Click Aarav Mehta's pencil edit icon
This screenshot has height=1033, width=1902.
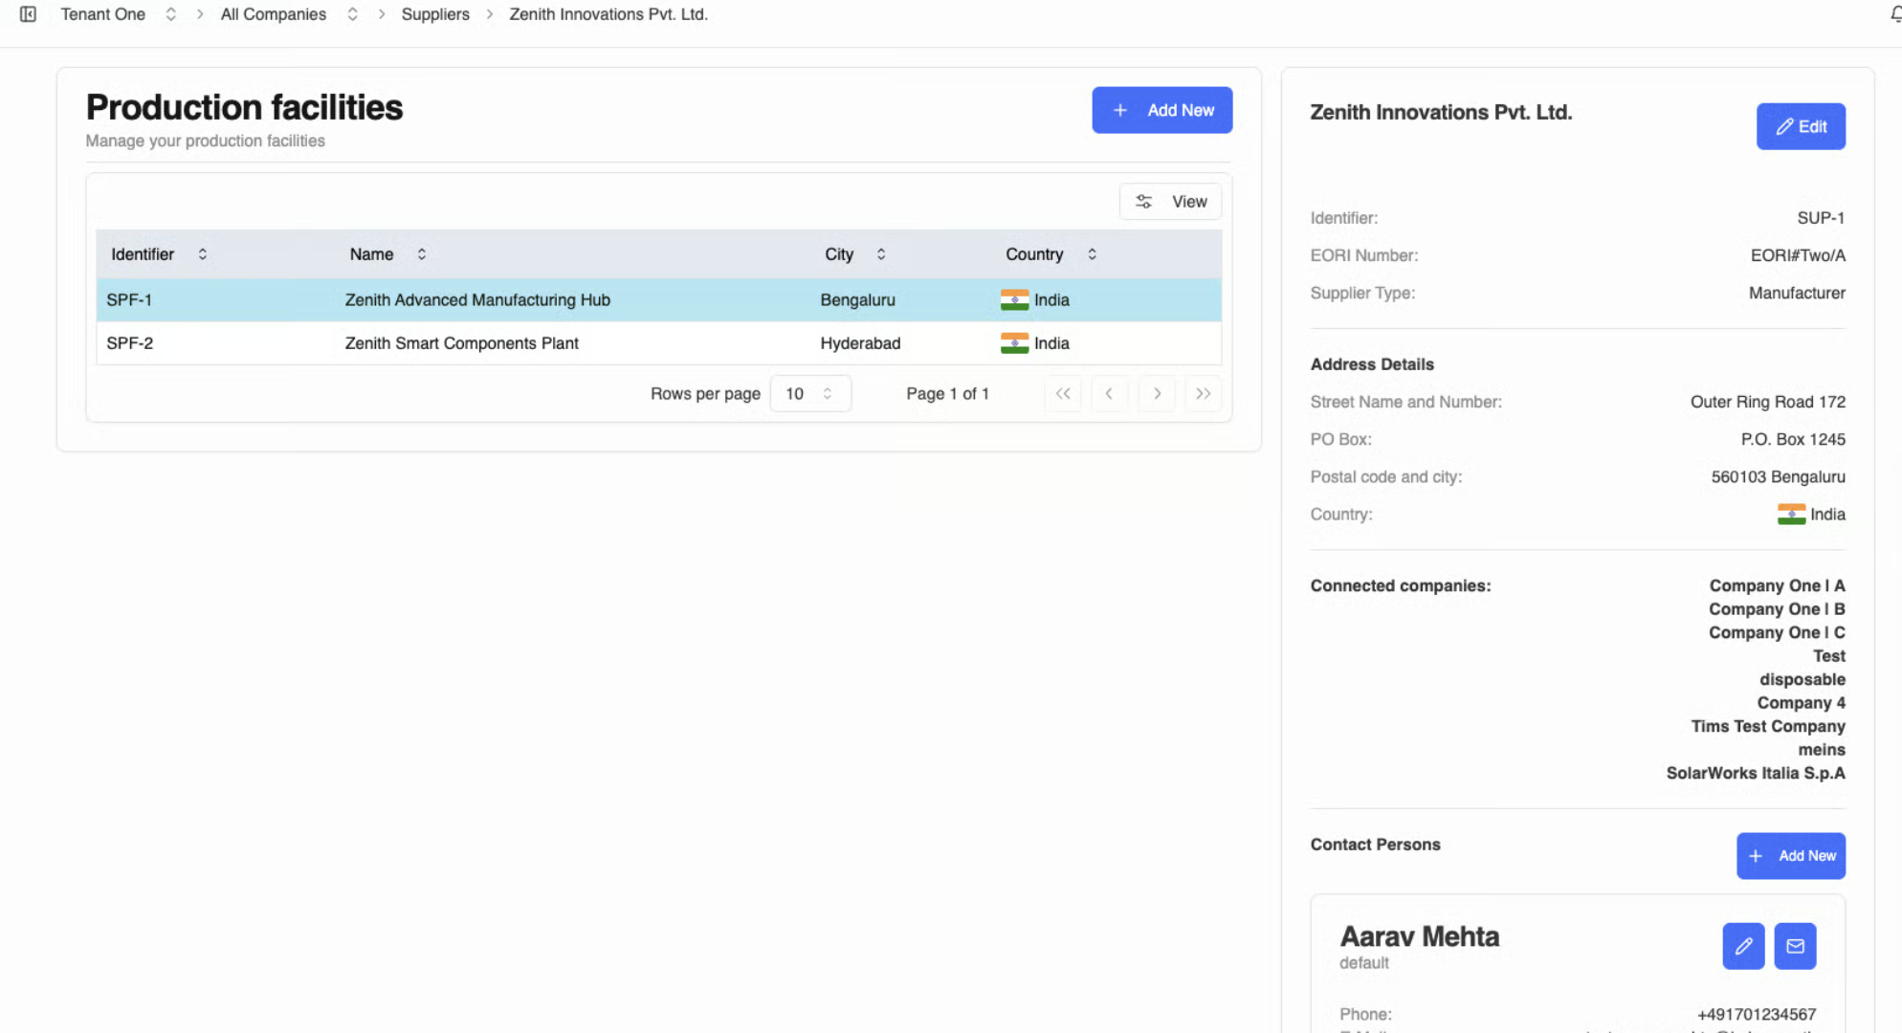point(1743,946)
